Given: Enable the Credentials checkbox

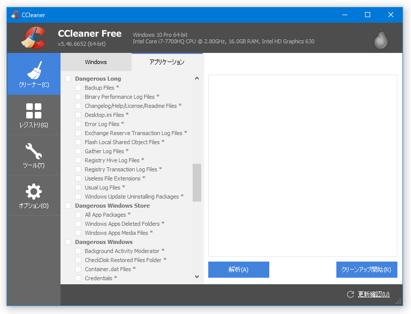Looking at the screenshot, I should point(78,278).
